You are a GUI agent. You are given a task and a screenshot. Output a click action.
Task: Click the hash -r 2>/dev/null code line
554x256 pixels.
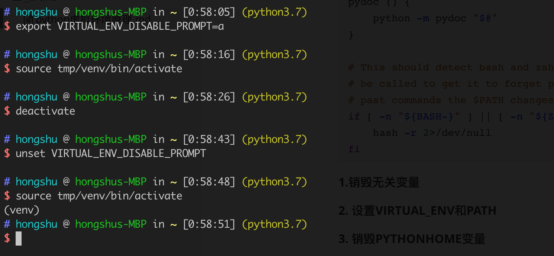432,133
